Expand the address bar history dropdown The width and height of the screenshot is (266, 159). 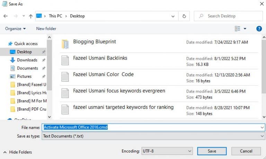click(x=173, y=16)
